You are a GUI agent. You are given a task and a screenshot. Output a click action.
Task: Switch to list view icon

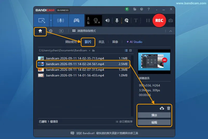coord(126,50)
